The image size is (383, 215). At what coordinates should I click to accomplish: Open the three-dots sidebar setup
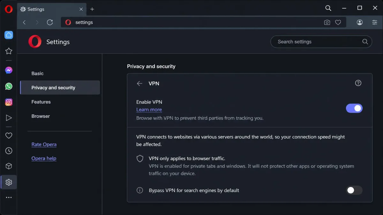9,197
